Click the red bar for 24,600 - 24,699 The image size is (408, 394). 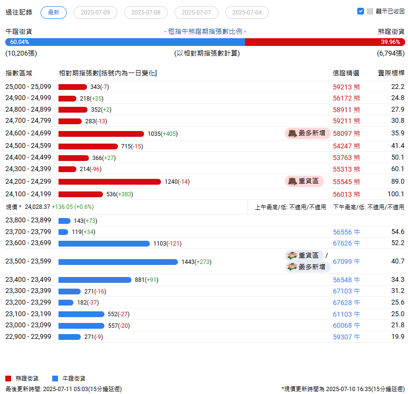(101, 134)
